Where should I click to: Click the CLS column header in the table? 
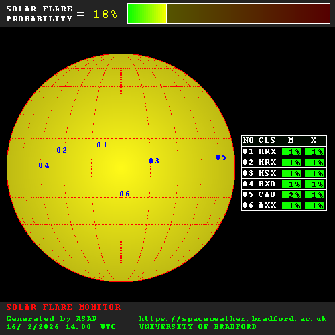(267, 140)
